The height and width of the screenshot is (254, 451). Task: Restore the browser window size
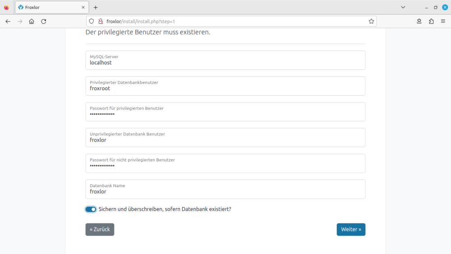436,8
